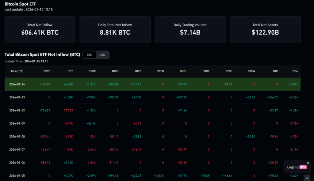
Task: Close the Legend popup with the X
Action: [x=308, y=163]
